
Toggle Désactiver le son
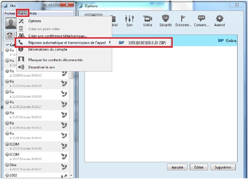pos(42,67)
